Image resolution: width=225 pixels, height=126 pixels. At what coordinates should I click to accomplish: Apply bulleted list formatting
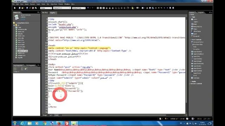point(119,8)
